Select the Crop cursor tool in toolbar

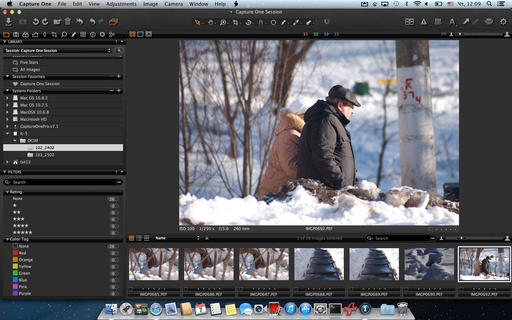coord(236,22)
